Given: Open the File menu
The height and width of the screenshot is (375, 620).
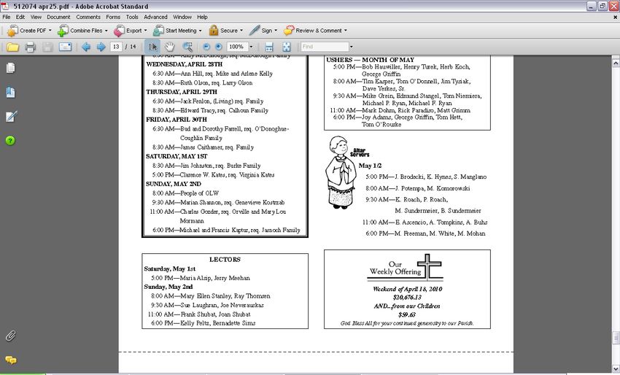Looking at the screenshot, I should pos(7,17).
